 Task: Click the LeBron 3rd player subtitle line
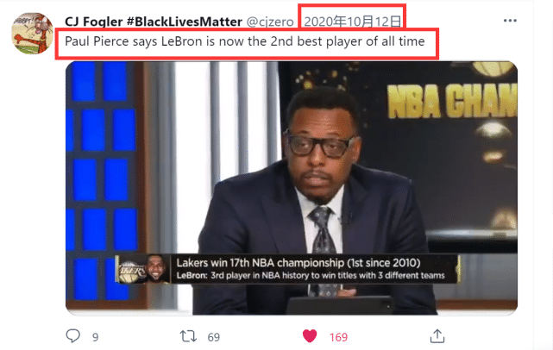click(311, 275)
